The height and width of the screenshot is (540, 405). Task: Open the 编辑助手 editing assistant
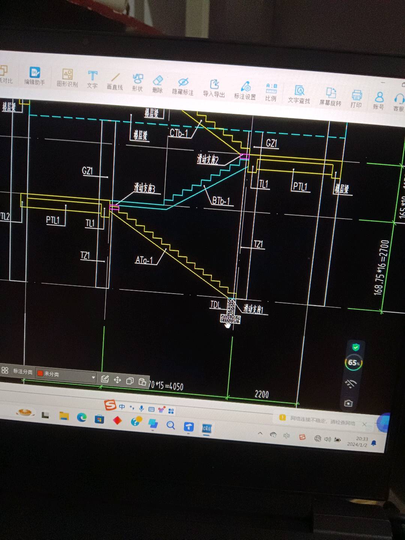tap(34, 75)
